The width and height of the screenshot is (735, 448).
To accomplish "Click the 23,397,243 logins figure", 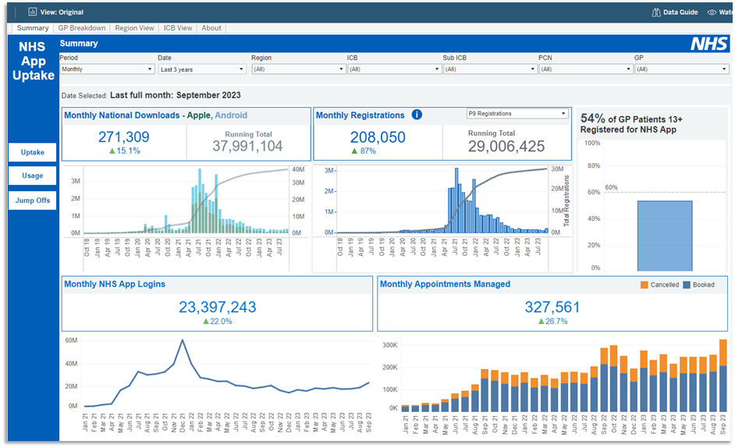I will click(218, 307).
